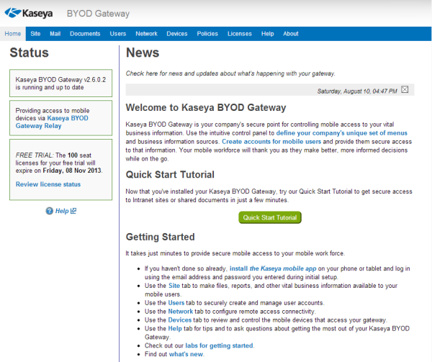
Task: Click the 'News' heading
Action: (x=143, y=53)
